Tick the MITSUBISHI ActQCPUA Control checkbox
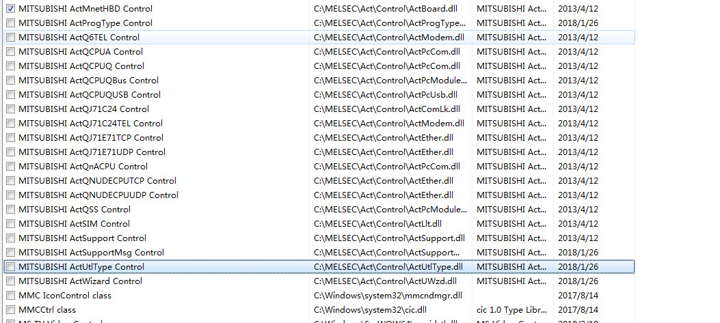This screenshot has width=720, height=323. pos(10,52)
